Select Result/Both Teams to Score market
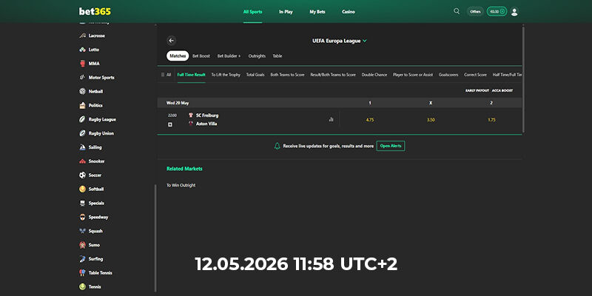Screen dimensions: 592x296 click(332, 75)
